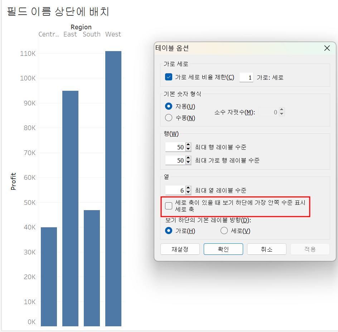Decrease 최대 행 레이블 수준 value

pyautogui.click(x=188, y=149)
